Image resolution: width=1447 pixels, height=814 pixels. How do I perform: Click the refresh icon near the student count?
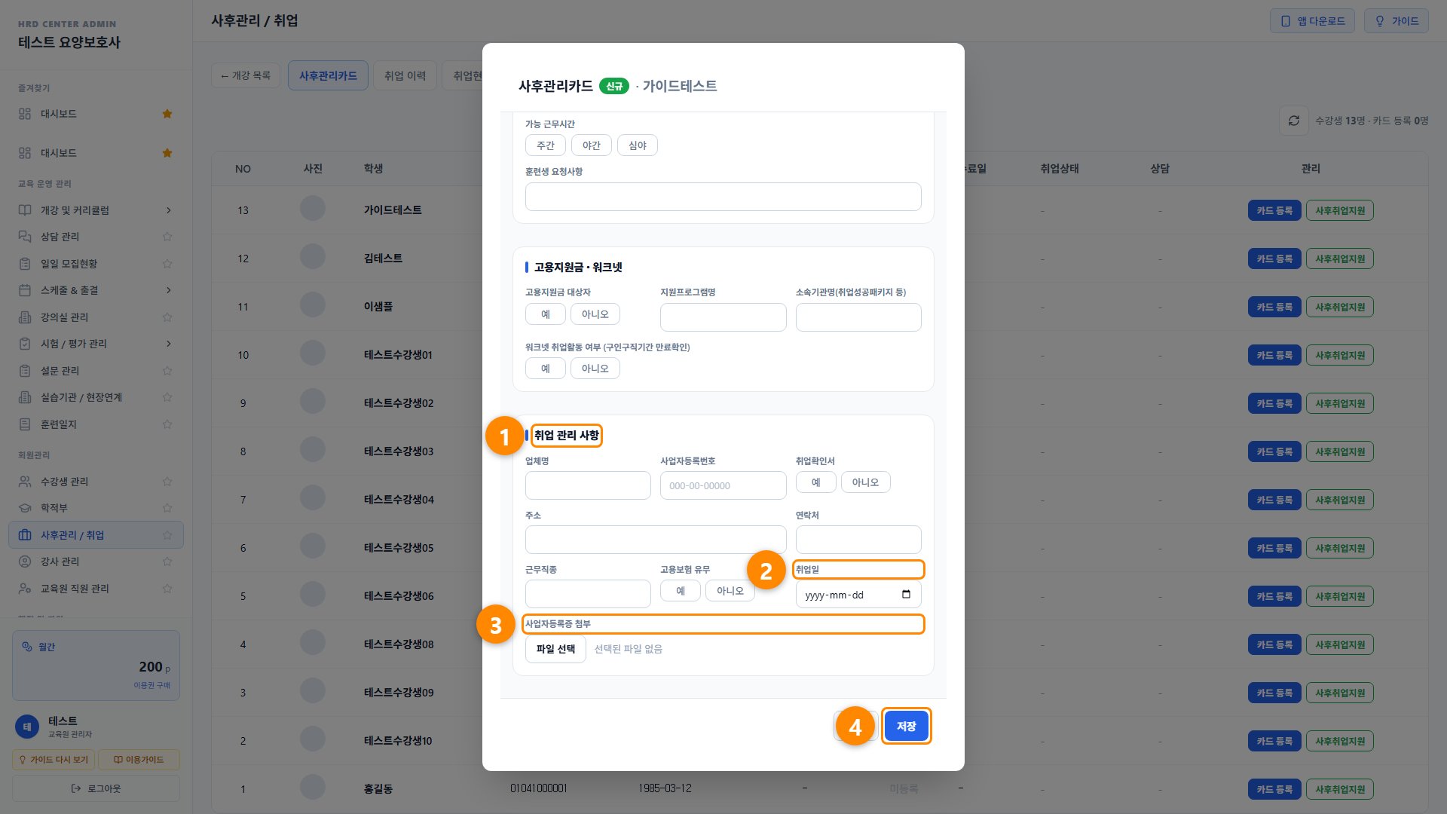tap(1294, 121)
